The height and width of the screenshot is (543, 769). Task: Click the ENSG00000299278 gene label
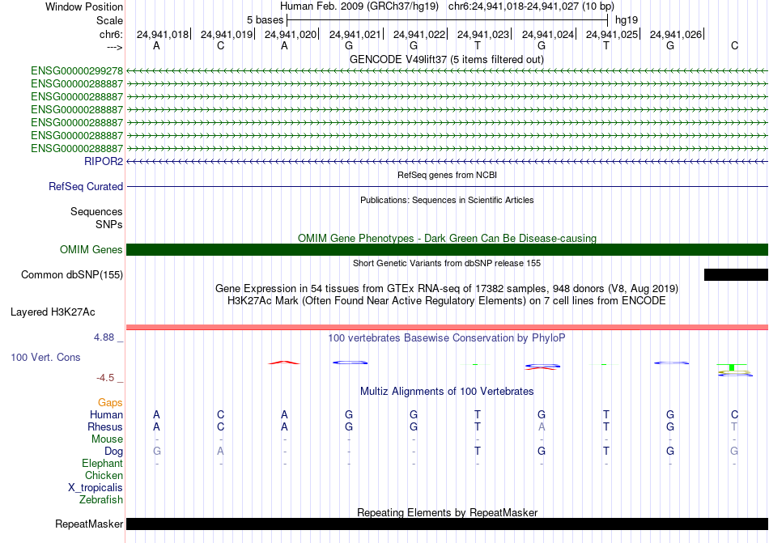(77, 71)
